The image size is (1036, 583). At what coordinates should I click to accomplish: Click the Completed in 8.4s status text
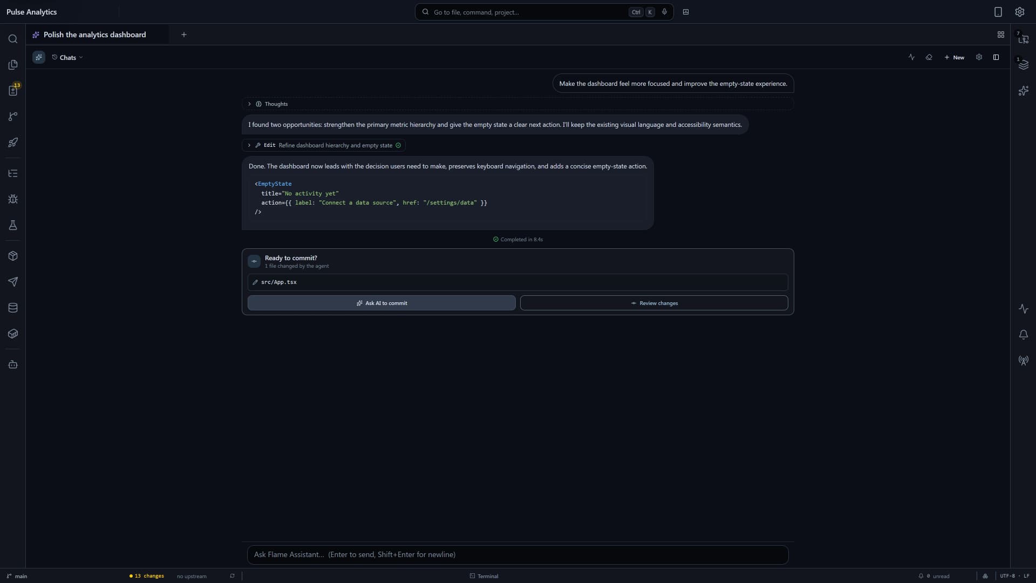coord(518,239)
